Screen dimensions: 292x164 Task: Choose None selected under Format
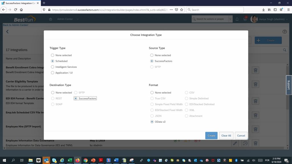[152, 93]
